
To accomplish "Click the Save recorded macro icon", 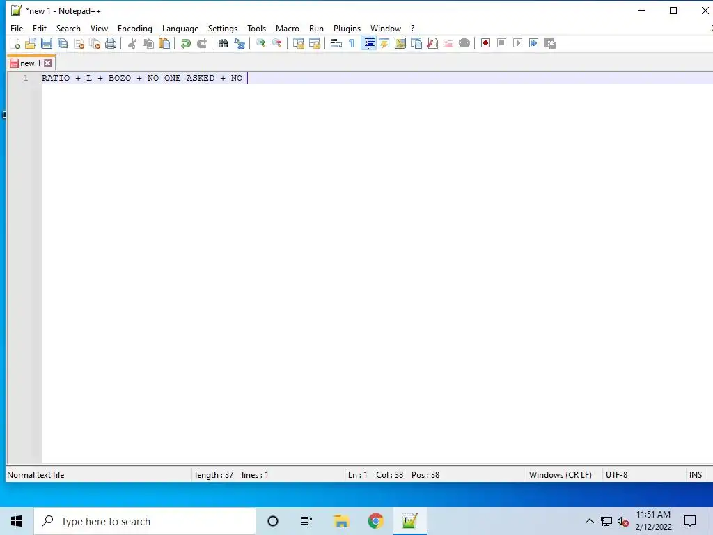I will point(550,43).
